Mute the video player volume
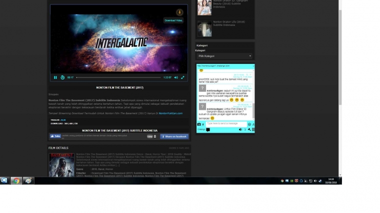This screenshot has height=213, width=380. coord(176,78)
